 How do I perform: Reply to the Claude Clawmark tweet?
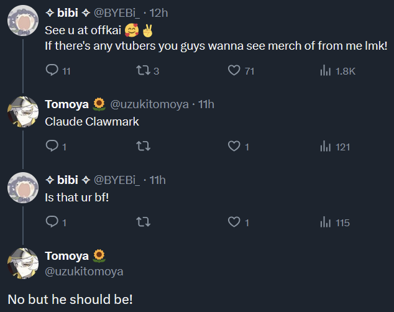click(52, 147)
